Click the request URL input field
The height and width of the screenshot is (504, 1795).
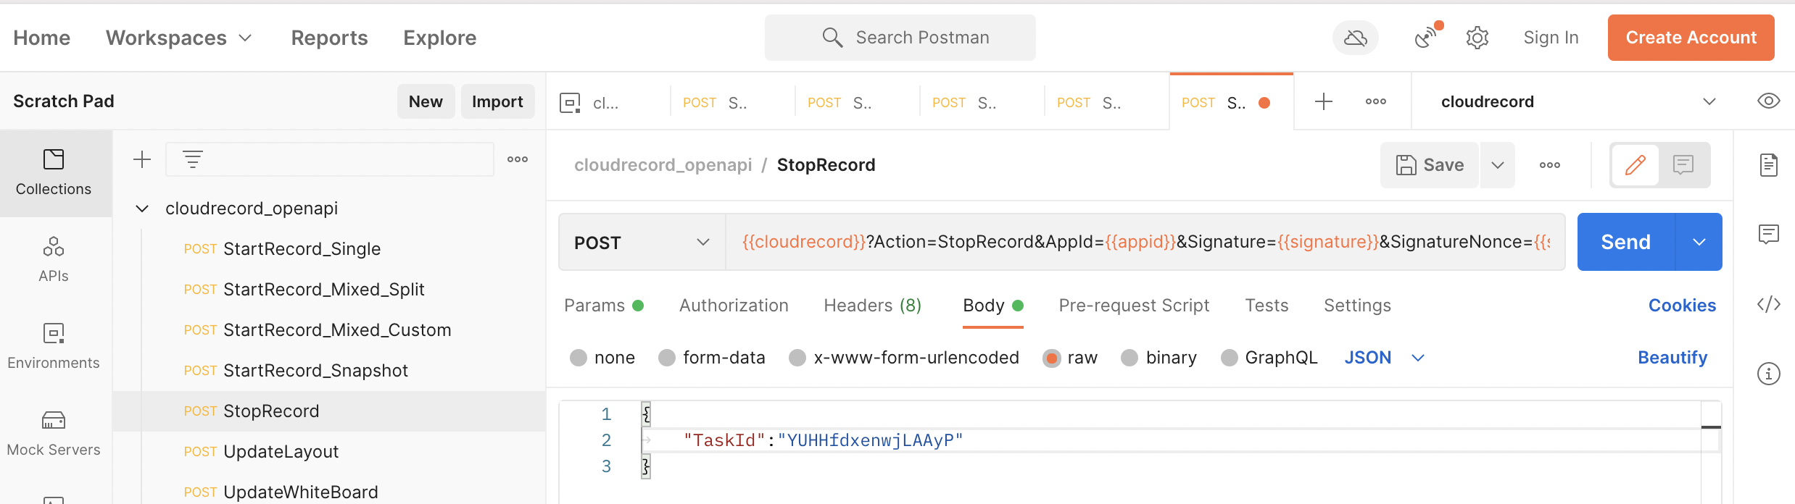1145,242
